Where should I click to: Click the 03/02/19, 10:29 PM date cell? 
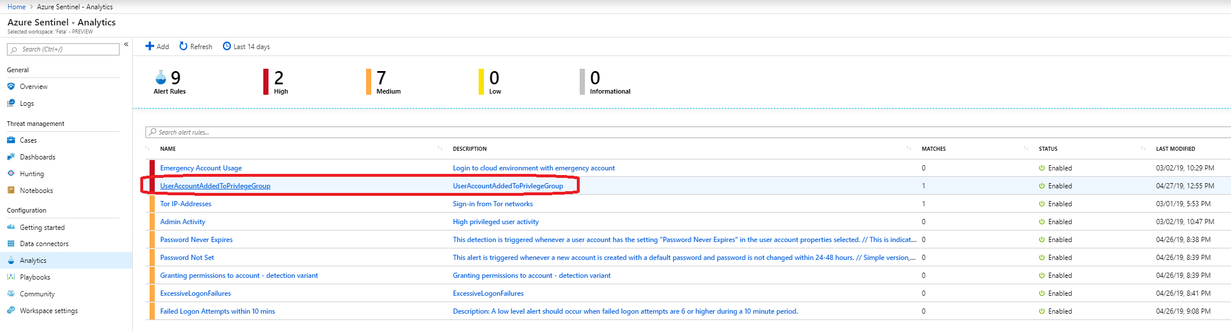coord(1185,168)
